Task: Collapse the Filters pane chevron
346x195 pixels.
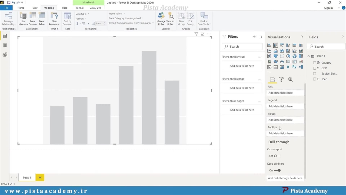Action: click(261, 37)
